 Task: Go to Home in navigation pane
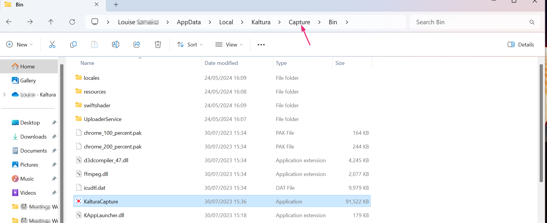(x=29, y=66)
